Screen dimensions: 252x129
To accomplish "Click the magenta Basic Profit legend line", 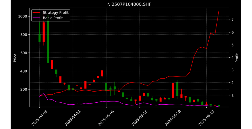I will (x=36, y=18).
